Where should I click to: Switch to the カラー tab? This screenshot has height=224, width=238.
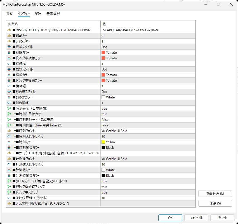click(x=38, y=14)
